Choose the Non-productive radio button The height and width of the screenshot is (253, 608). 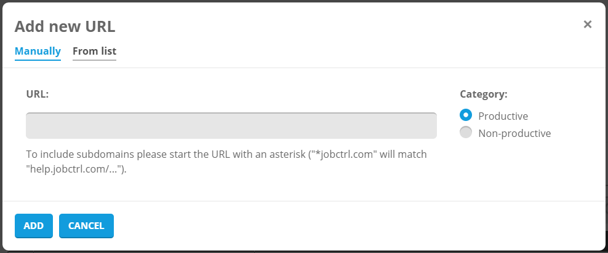coord(466,132)
